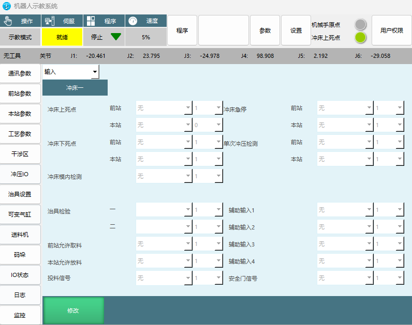412x325 pixels.
Task: Click the 用户权限 button
Action: 391,30
